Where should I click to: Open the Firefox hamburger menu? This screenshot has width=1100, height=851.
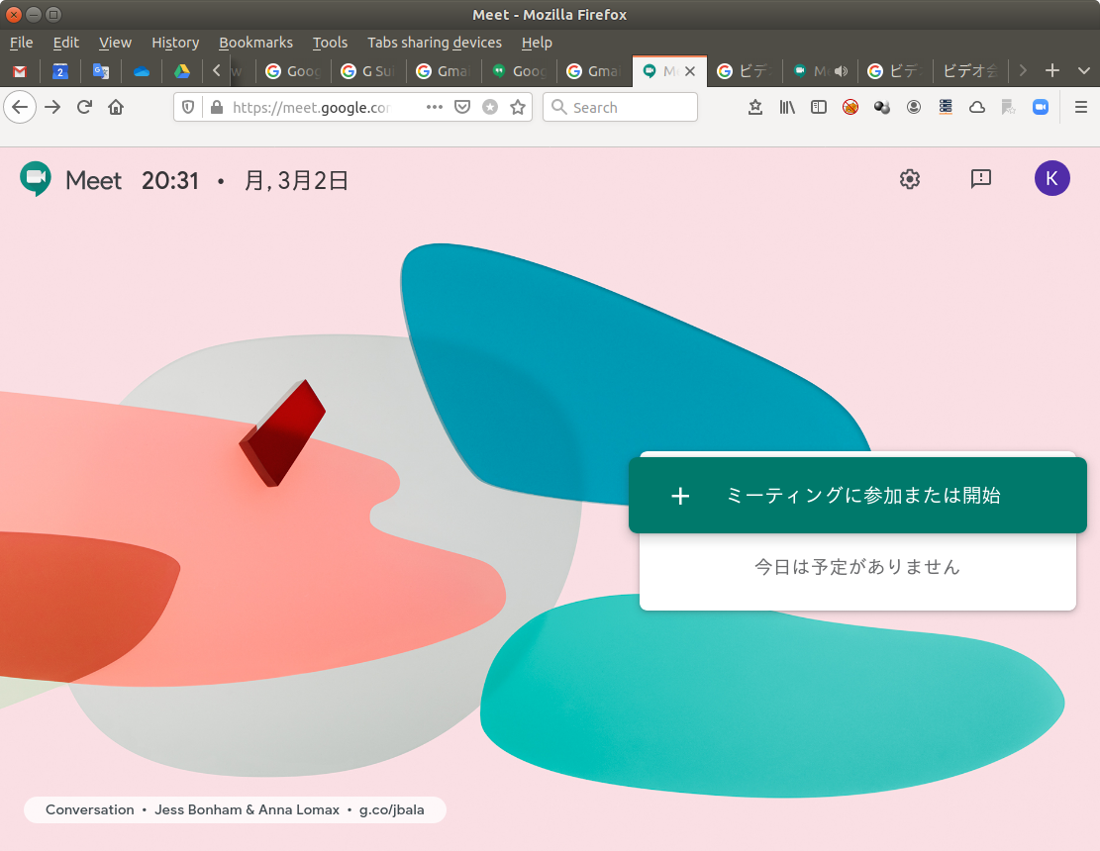pyautogui.click(x=1081, y=107)
